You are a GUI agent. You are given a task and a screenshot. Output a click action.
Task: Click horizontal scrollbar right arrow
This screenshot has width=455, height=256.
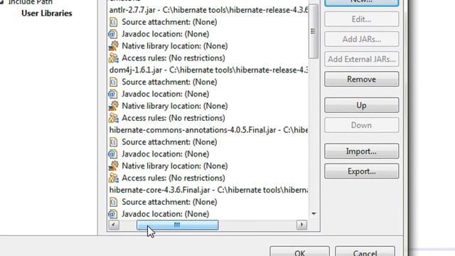point(301,225)
